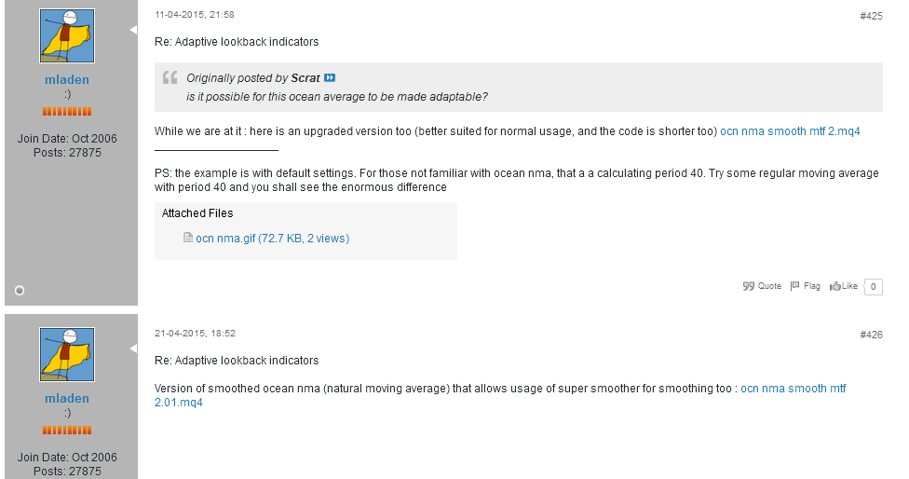Screen dimensions: 909x479
Task: Click the online status circle in post #425
Action: tap(20, 291)
